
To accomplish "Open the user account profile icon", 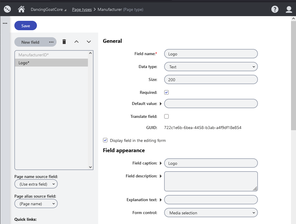I will 289,9.
